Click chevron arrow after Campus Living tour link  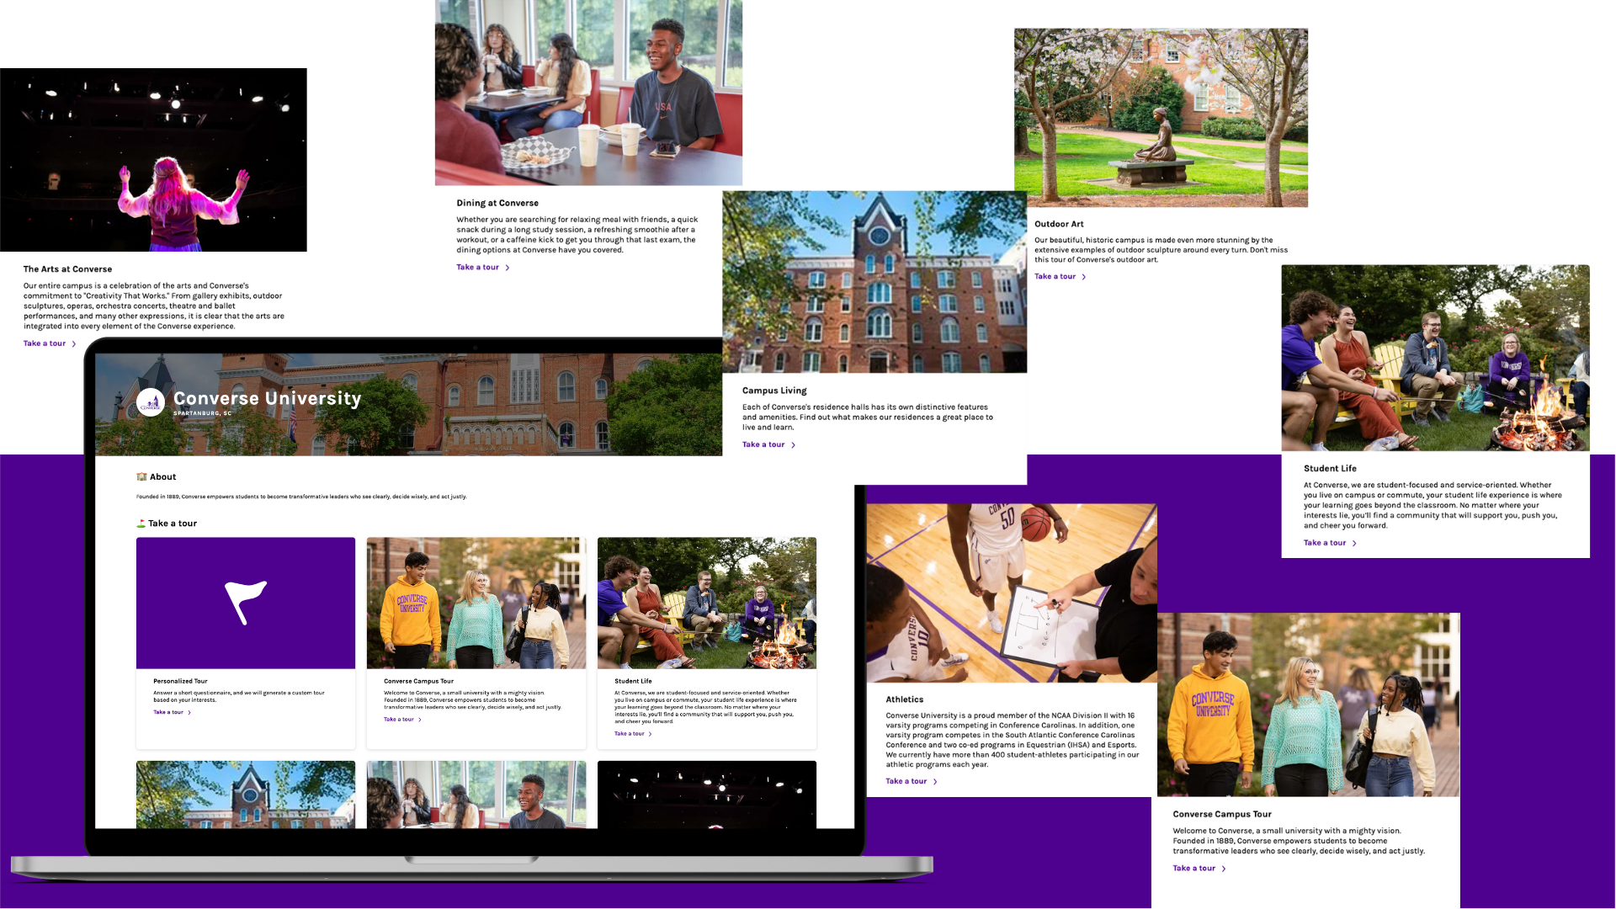click(793, 445)
